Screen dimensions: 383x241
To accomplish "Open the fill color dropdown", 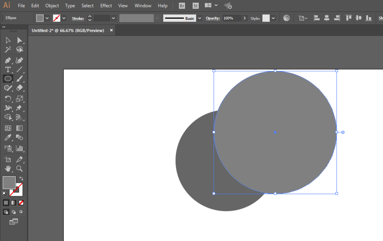I will pos(47,18).
